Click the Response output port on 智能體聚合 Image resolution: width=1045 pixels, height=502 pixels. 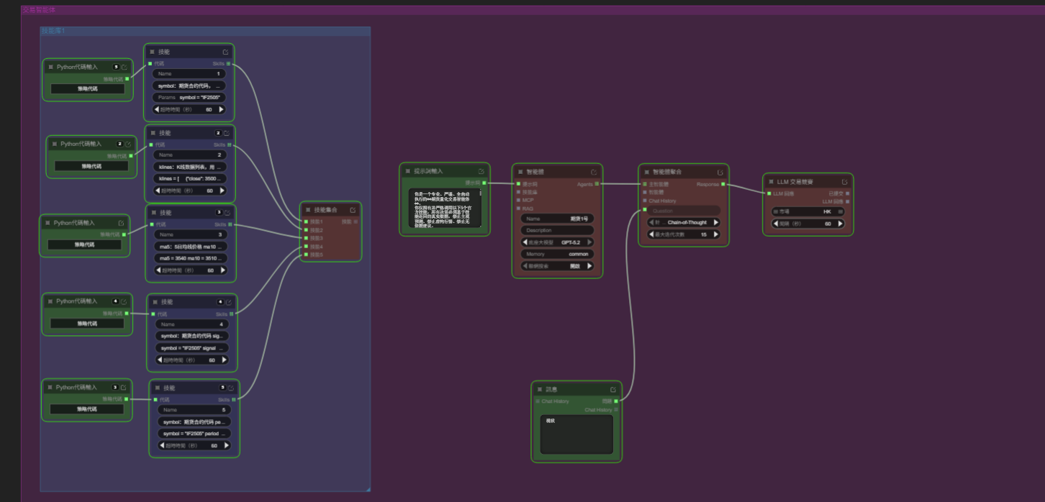(x=723, y=185)
